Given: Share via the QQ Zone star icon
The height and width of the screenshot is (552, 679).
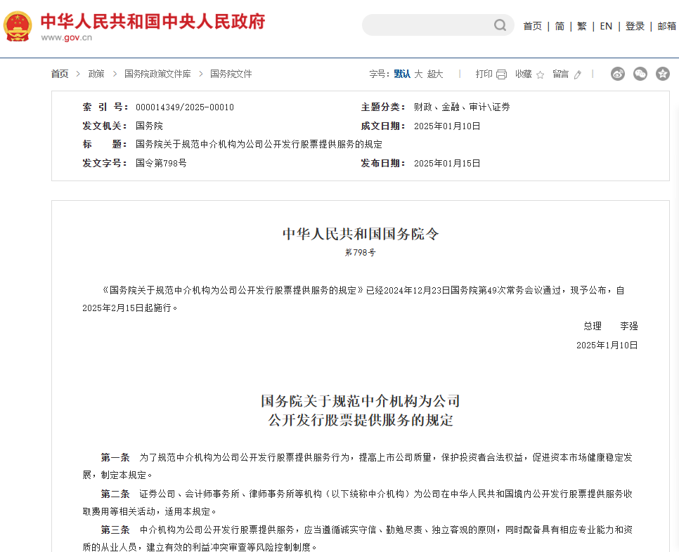Looking at the screenshot, I should [x=663, y=74].
